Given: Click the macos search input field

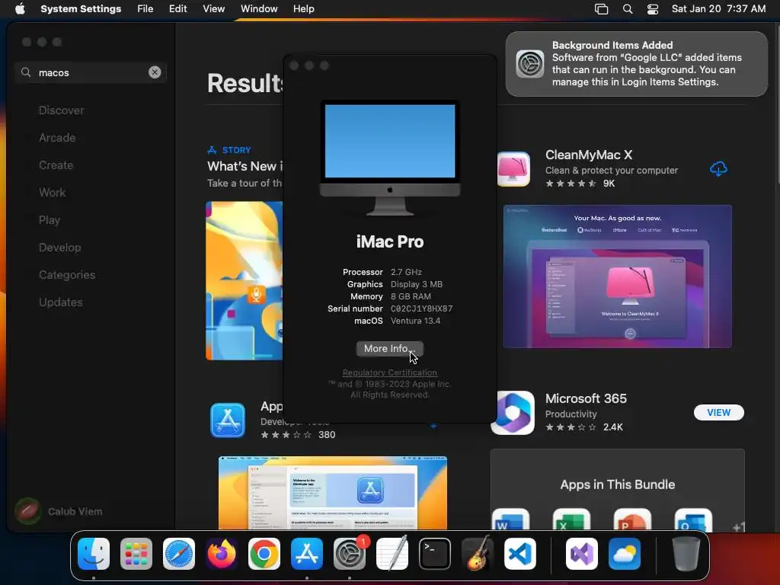Looking at the screenshot, I should tap(90, 72).
